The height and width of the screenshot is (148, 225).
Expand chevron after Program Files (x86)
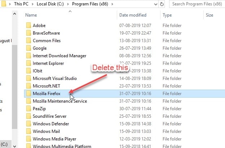pos(112,4)
